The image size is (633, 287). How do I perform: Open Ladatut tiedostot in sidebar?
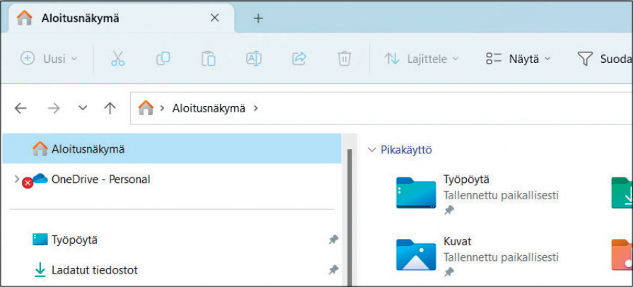coord(94,269)
